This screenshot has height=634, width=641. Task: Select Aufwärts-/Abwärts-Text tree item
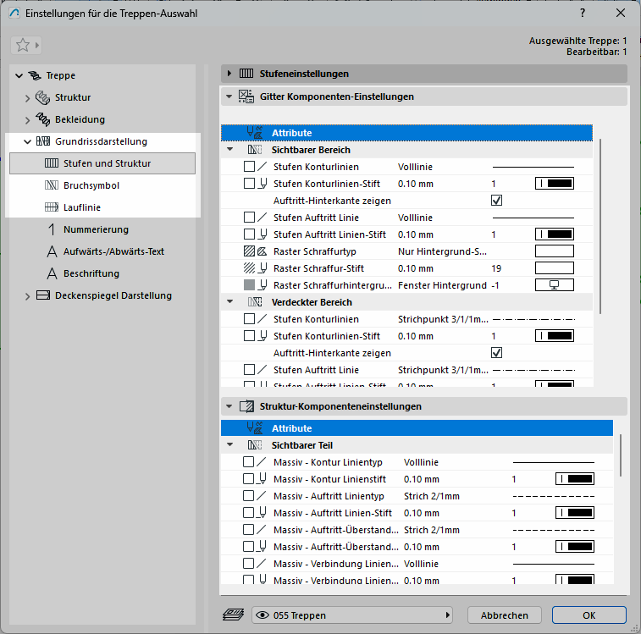click(113, 251)
